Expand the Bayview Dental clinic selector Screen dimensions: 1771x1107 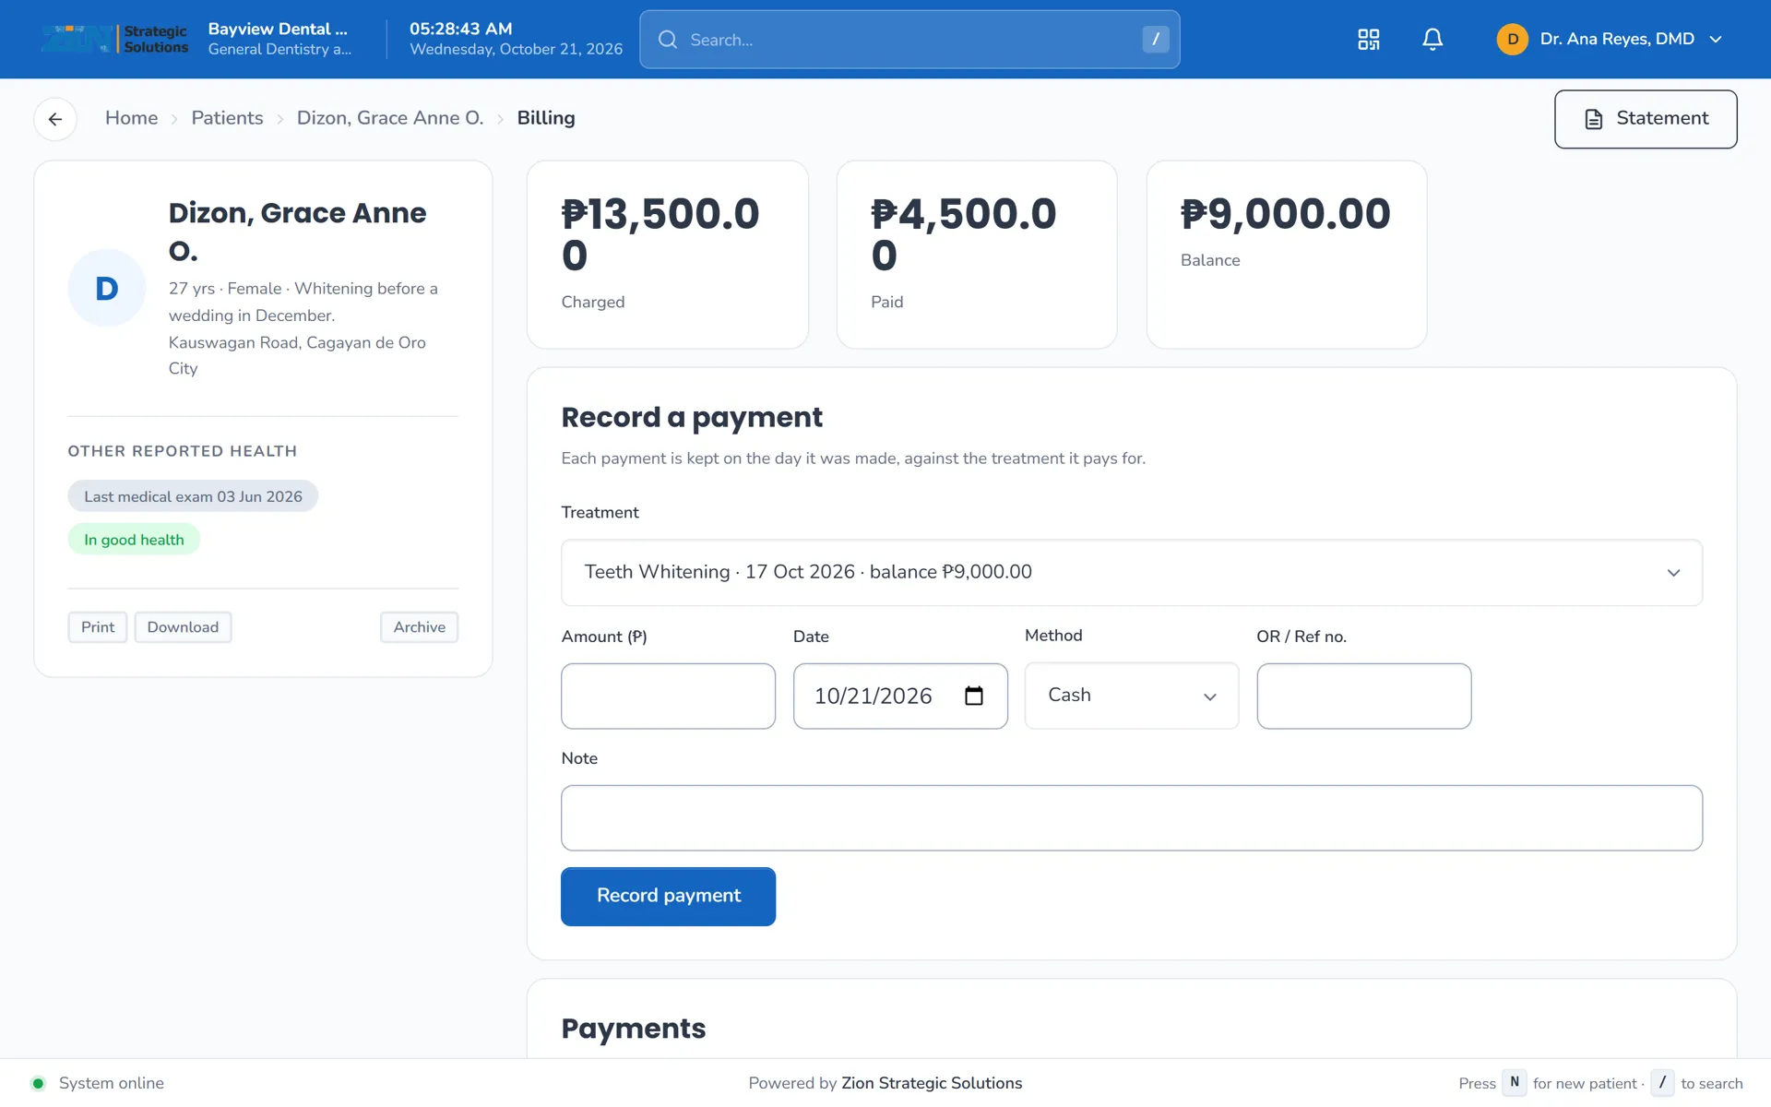tap(279, 39)
